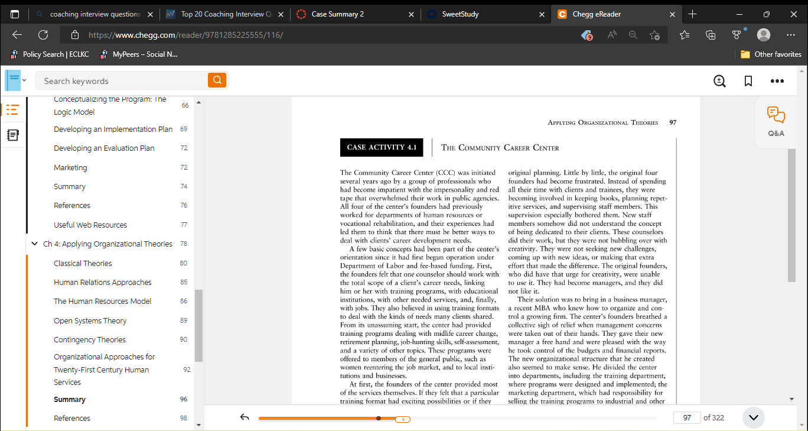Open Policy Search ECLKC bookmark
Screen dimensions: 808x431
50,54
